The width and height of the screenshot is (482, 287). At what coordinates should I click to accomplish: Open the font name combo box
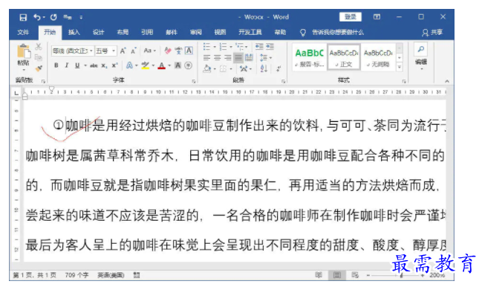(73, 51)
